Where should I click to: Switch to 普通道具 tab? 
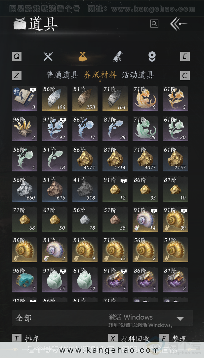click(x=62, y=75)
